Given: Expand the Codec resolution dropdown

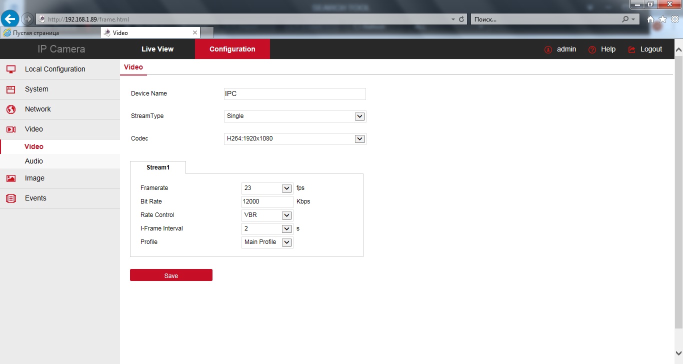Looking at the screenshot, I should click(295, 138).
